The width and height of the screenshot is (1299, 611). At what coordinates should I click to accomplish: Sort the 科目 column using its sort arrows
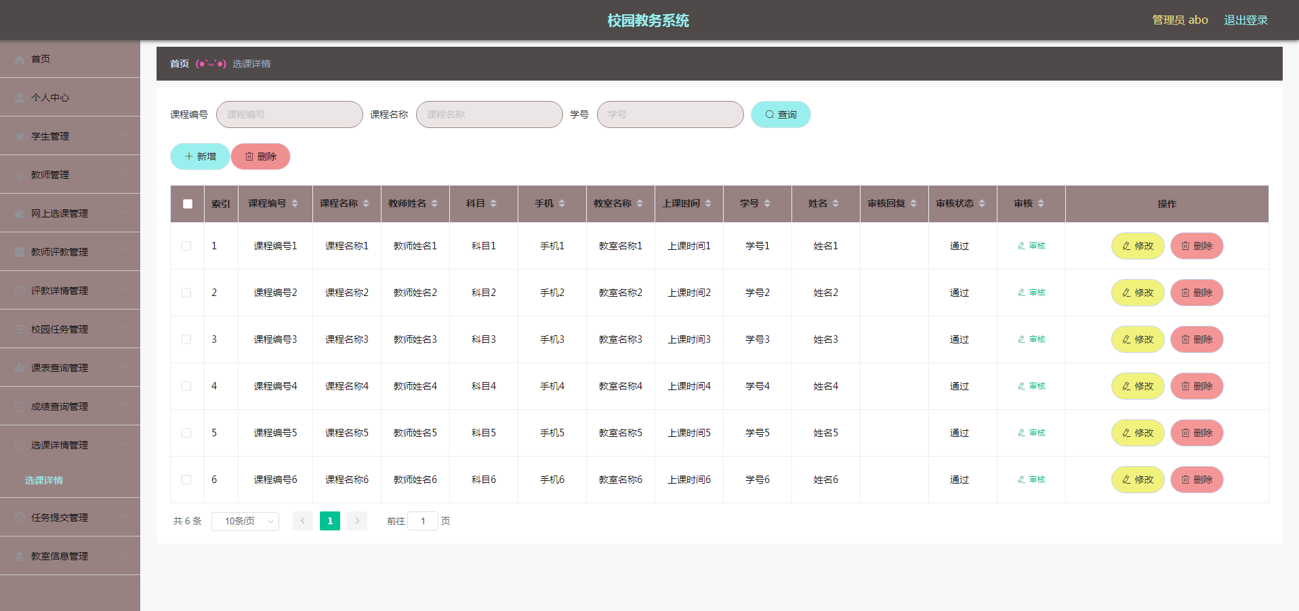click(493, 204)
